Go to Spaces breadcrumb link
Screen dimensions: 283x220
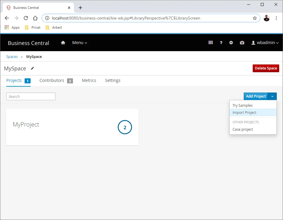[x=12, y=57]
